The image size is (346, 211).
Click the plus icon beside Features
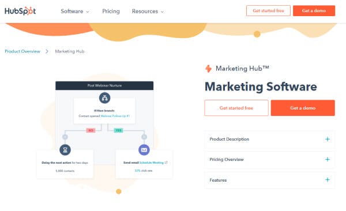click(x=328, y=180)
